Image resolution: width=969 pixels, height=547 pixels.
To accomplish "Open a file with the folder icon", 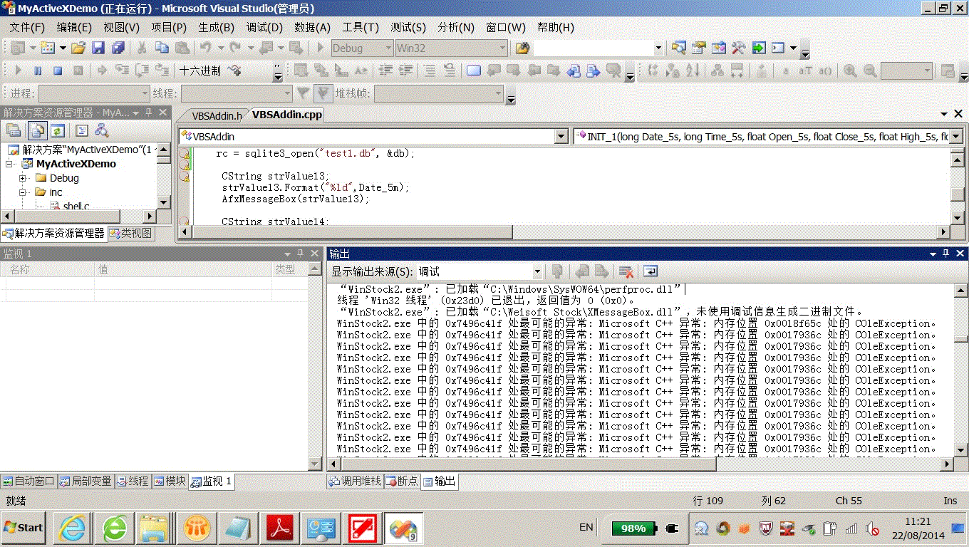I will coord(78,48).
